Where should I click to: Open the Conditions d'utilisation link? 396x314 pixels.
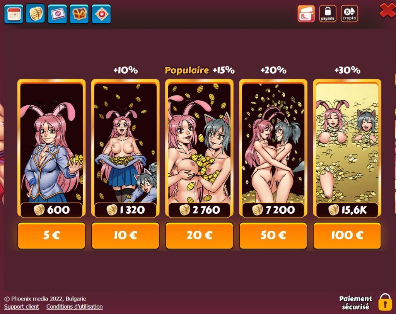(x=75, y=307)
